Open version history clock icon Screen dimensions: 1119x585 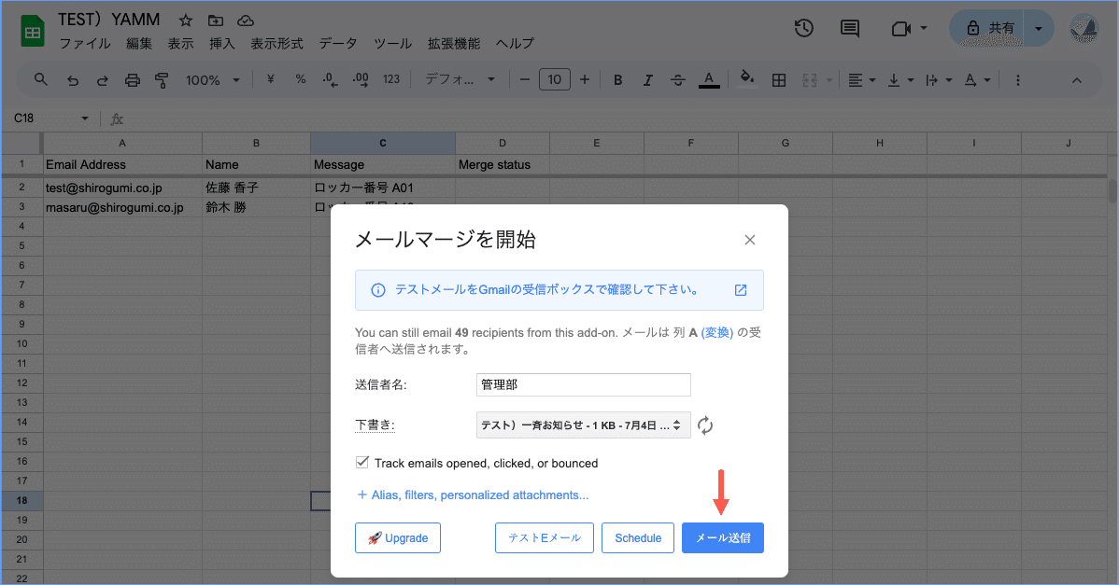pos(803,29)
